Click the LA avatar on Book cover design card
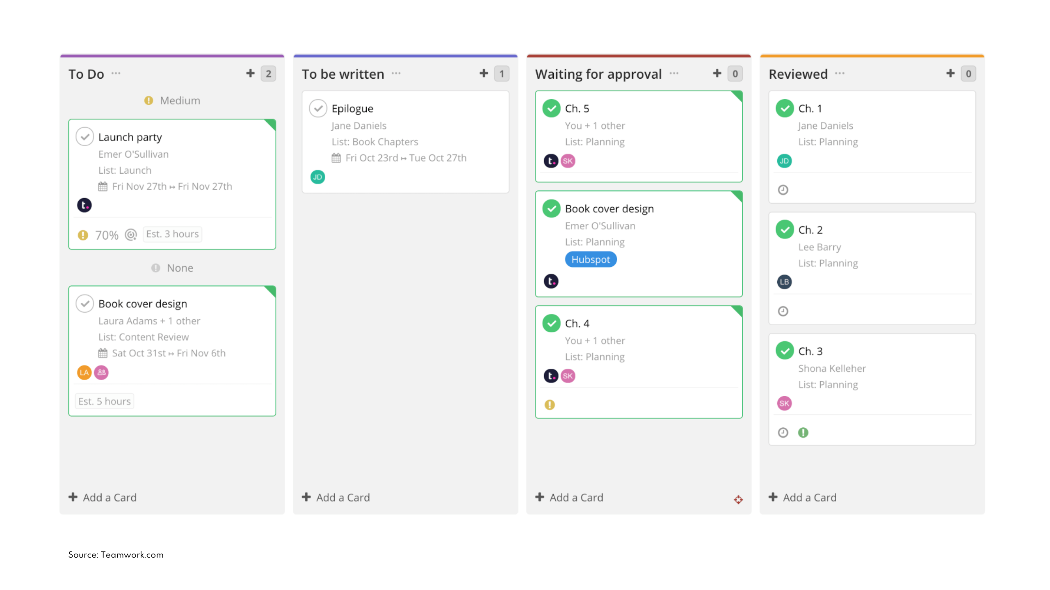Screen dimensions: 1050x590 pos(84,372)
